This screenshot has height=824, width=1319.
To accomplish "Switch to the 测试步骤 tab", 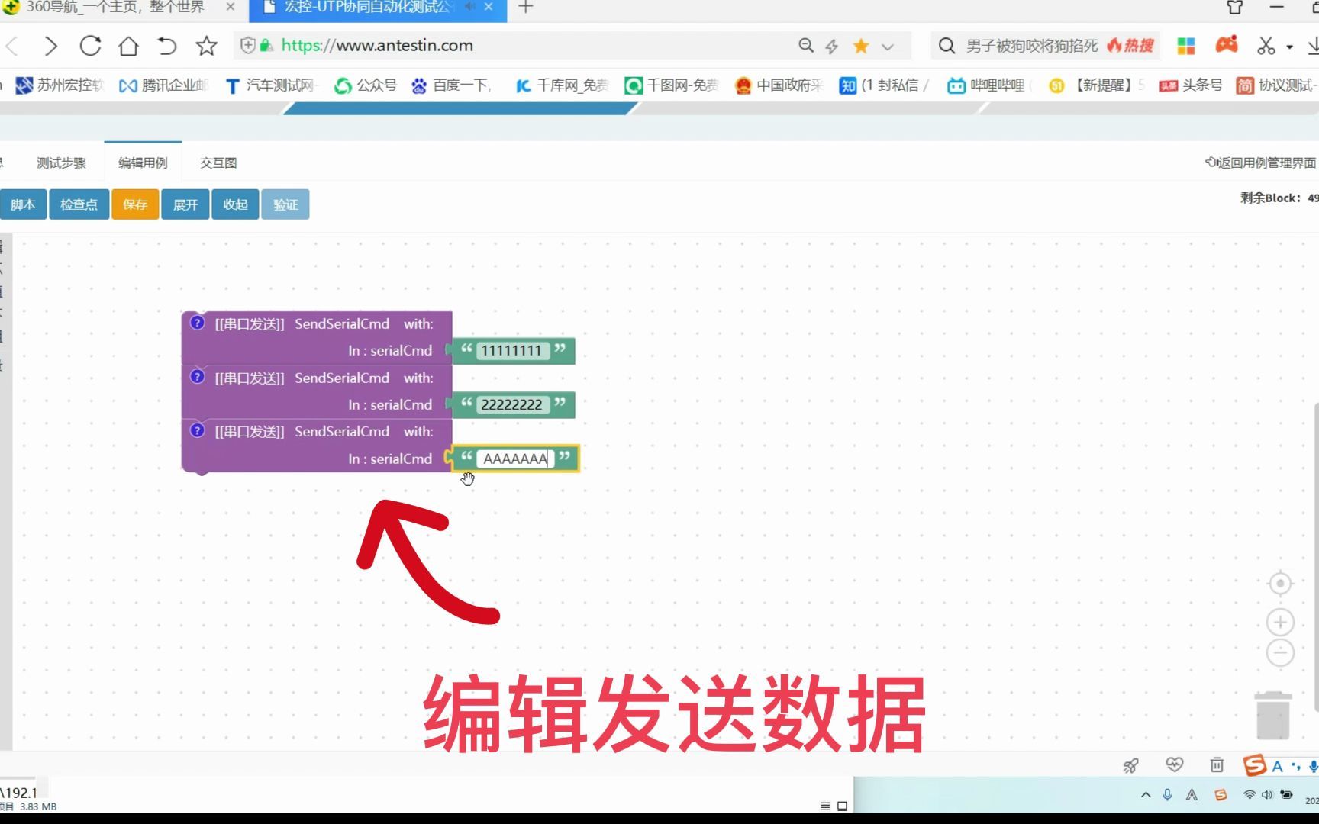I will pos(60,162).
